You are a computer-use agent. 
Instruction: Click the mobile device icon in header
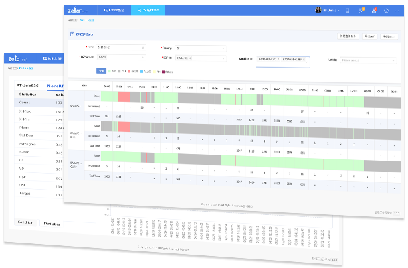[348, 11]
